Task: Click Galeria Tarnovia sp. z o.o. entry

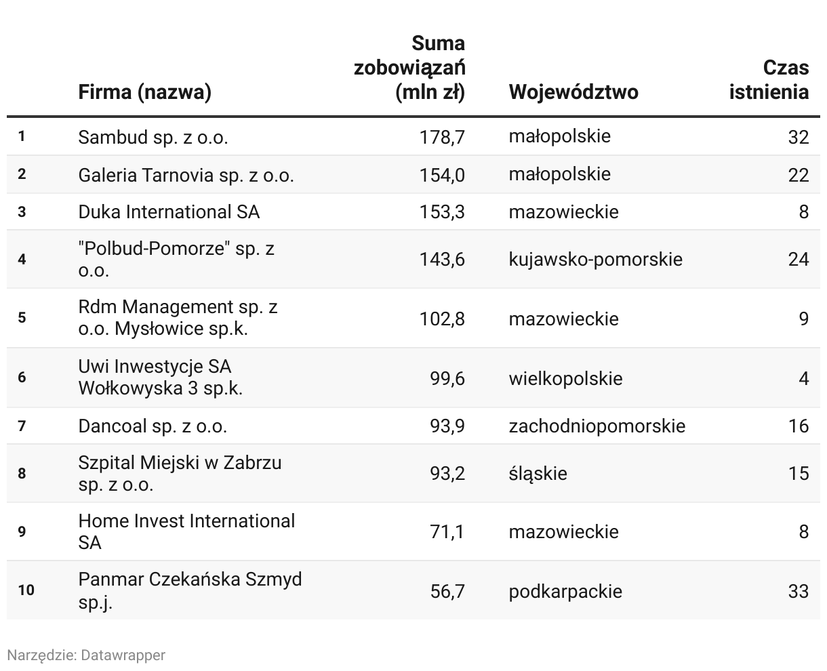Action: 186,175
